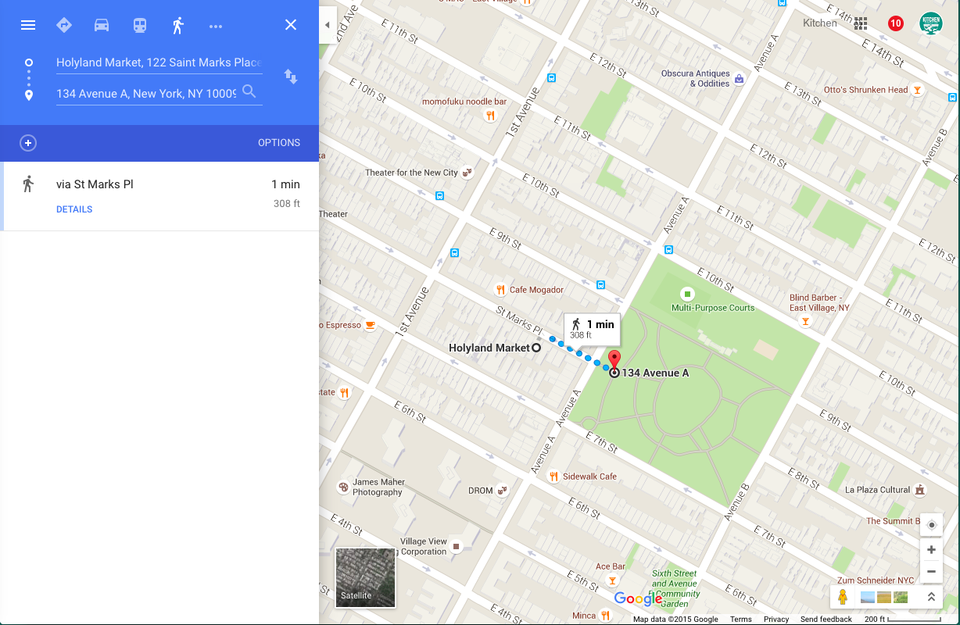Switch to transit directions

(139, 25)
